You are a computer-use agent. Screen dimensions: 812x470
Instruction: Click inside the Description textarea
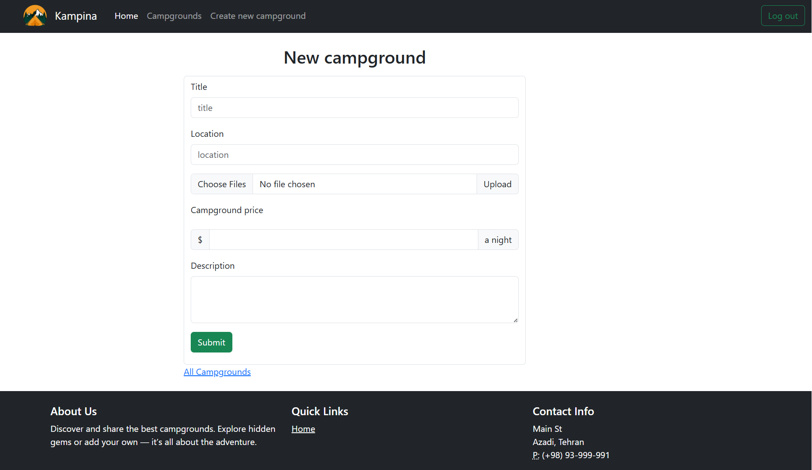coord(354,299)
